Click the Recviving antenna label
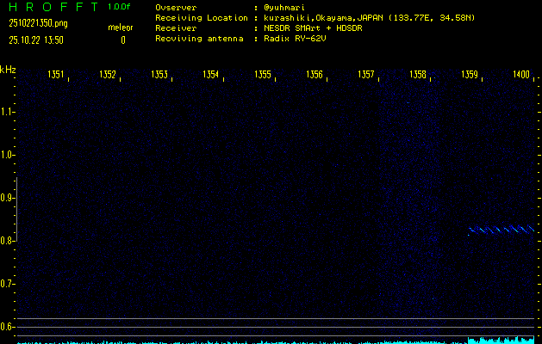Viewport: 542px width, 344px height. [x=199, y=39]
